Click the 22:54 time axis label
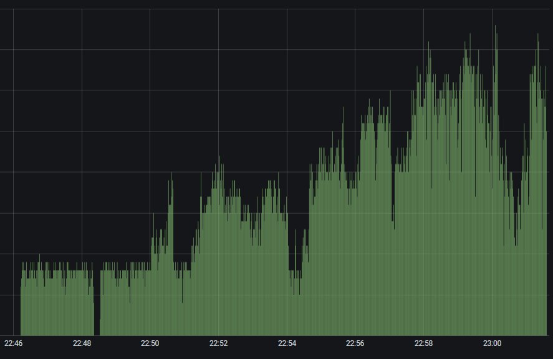The image size is (553, 359). click(x=287, y=343)
